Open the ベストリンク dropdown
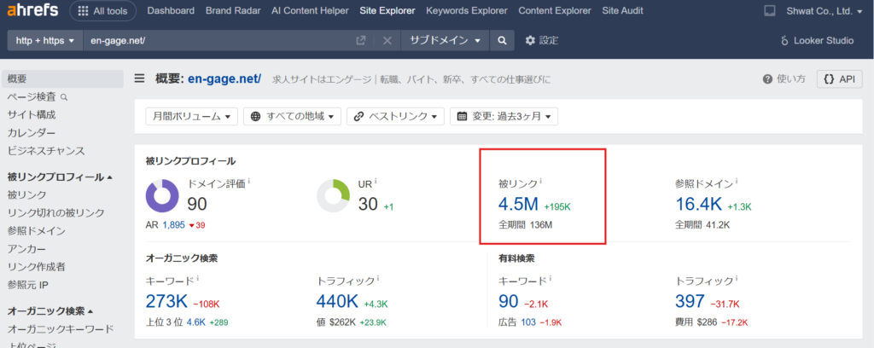The height and width of the screenshot is (348, 874). tap(395, 116)
